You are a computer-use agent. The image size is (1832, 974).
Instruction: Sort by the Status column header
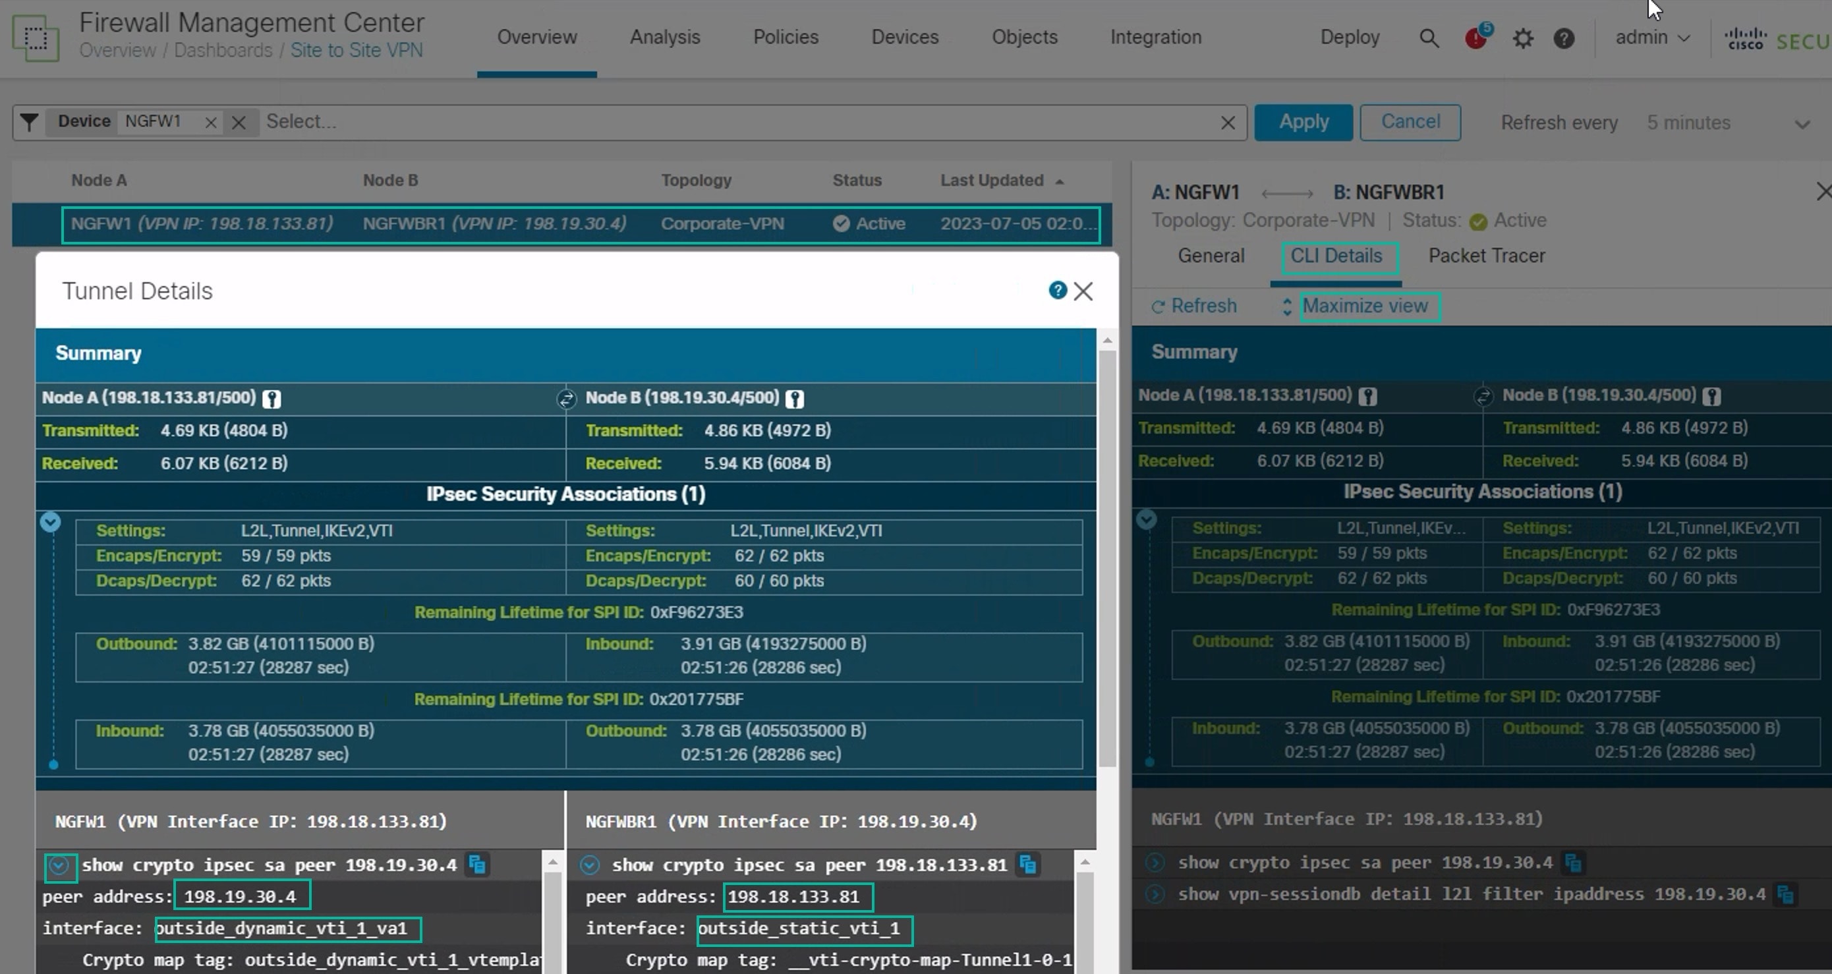coord(857,181)
